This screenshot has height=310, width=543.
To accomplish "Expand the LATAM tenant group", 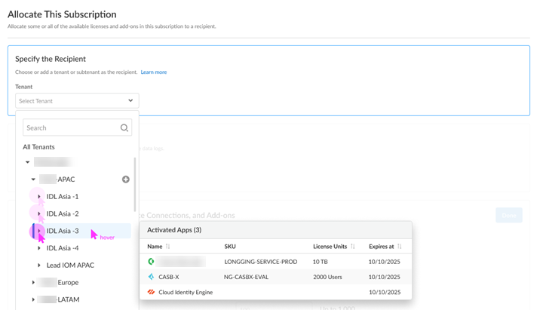I will click(x=33, y=299).
